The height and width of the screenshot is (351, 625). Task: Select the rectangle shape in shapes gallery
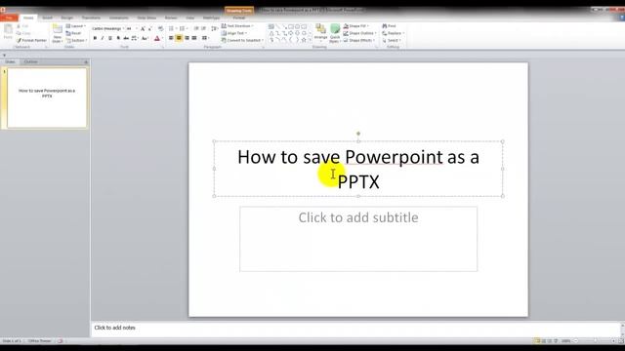tap(291, 26)
